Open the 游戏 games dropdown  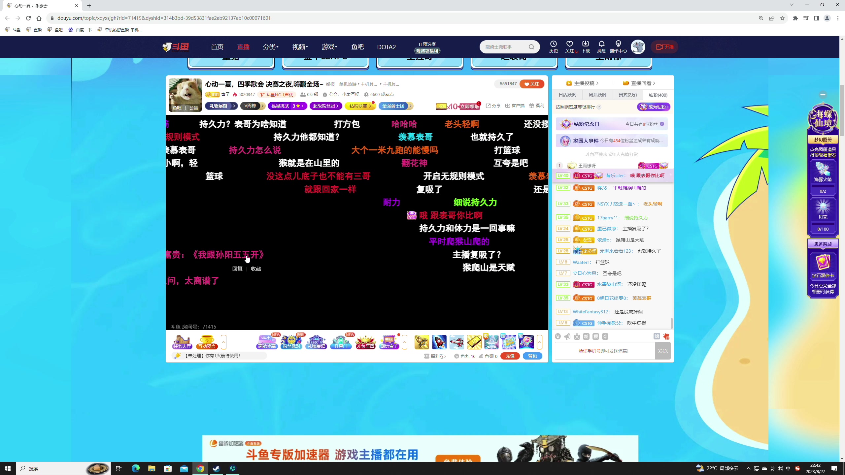point(329,47)
